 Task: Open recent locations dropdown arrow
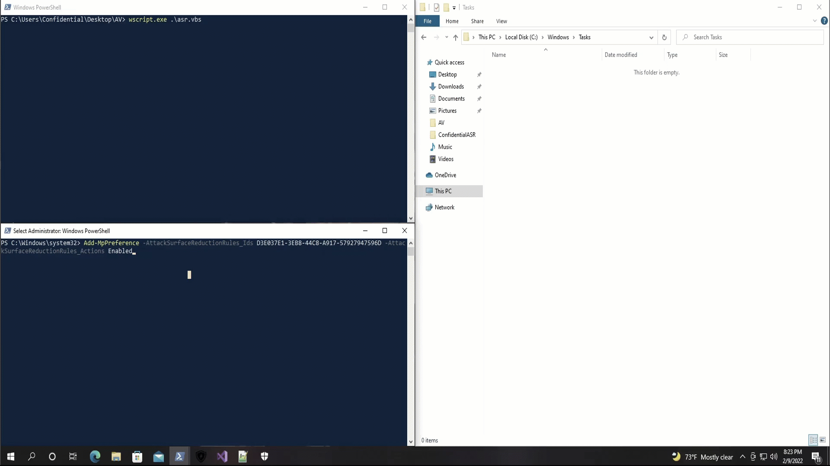[x=447, y=38]
